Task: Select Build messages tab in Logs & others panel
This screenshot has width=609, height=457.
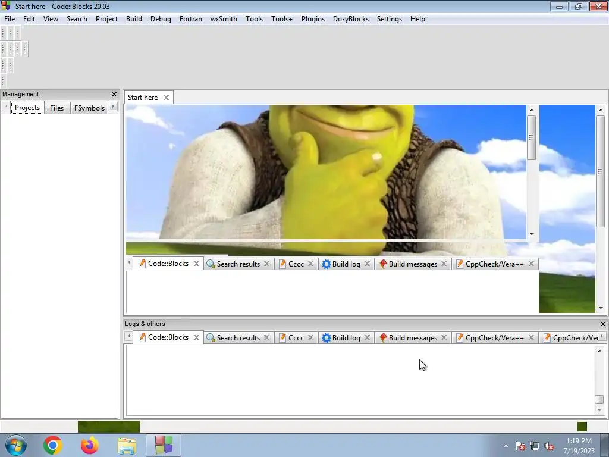Action: click(x=413, y=338)
